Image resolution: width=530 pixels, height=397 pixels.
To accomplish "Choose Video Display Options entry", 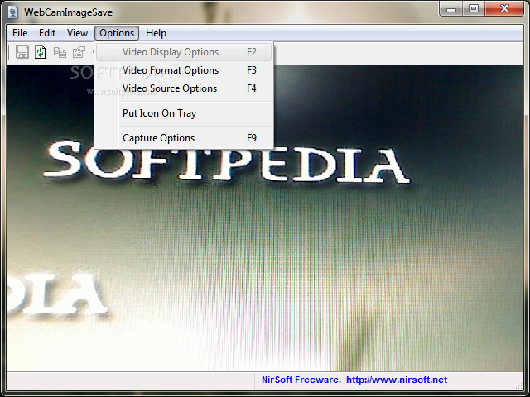I will click(x=184, y=52).
